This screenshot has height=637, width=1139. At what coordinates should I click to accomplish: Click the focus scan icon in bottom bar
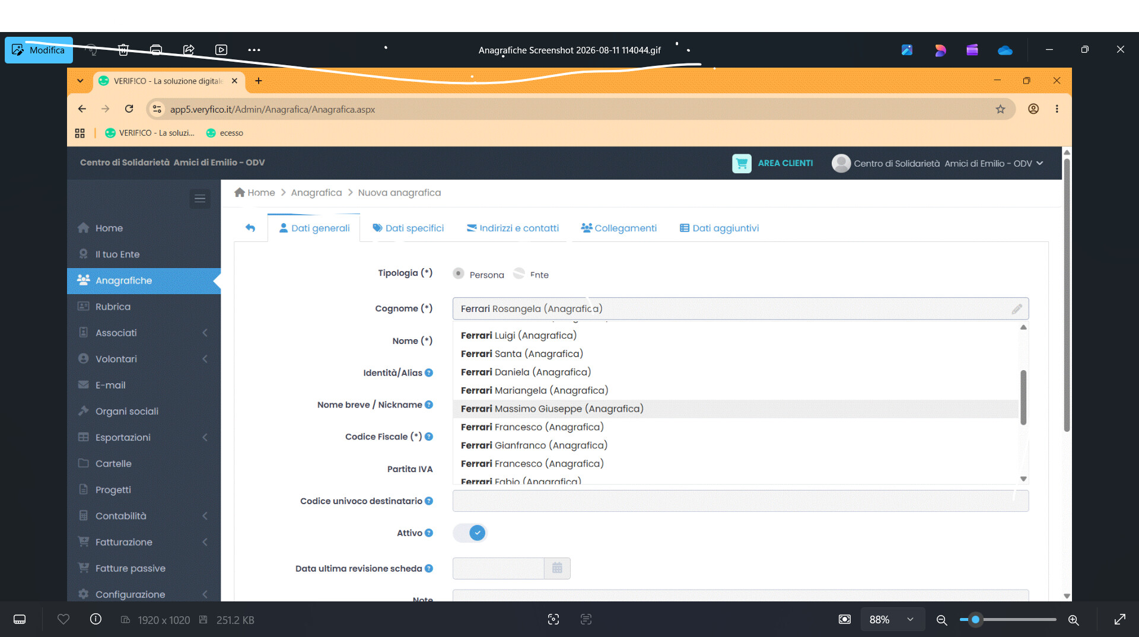point(553,619)
